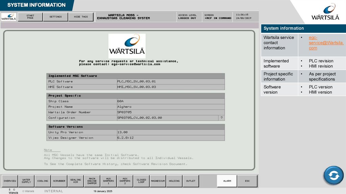The image size is (346, 194).
Task: Go to the Overview screen
Action: (x=10, y=181)
